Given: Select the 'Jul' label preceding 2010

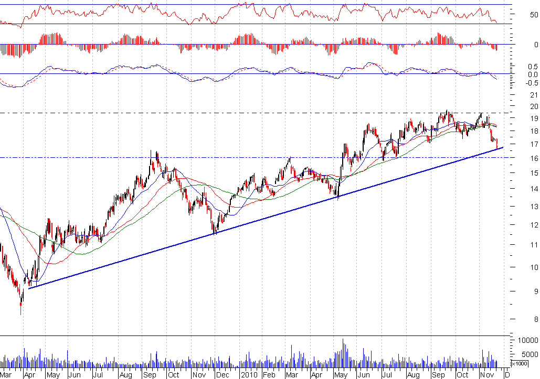Looking at the screenshot, I should tap(98, 374).
